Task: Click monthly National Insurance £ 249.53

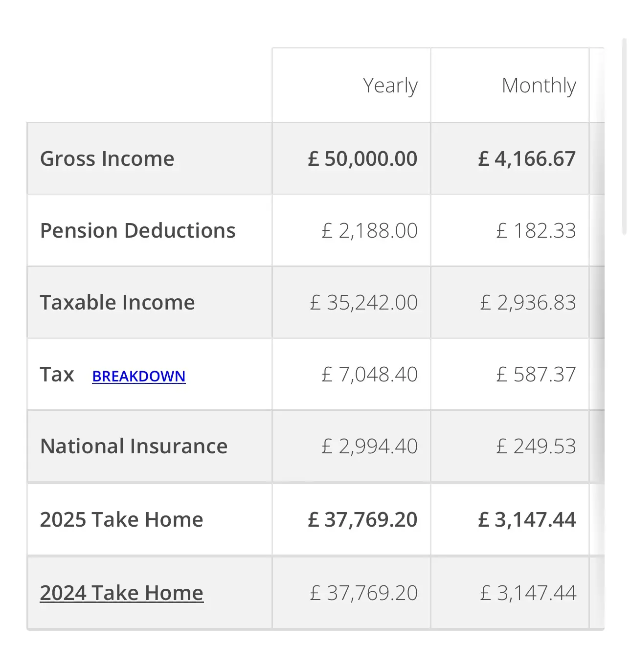Action: 536,446
